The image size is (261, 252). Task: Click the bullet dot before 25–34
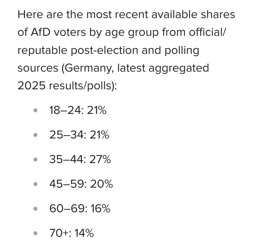pos(35,135)
